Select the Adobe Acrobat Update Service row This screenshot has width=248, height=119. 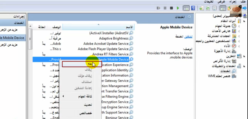[83, 44]
